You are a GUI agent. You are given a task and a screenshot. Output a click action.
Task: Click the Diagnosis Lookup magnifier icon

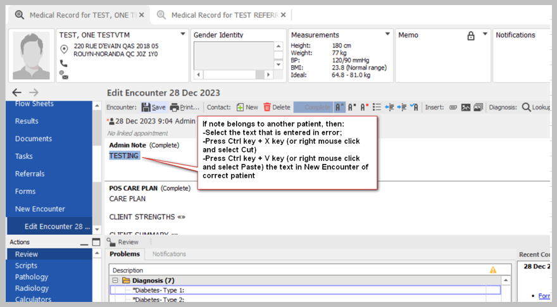tap(526, 108)
